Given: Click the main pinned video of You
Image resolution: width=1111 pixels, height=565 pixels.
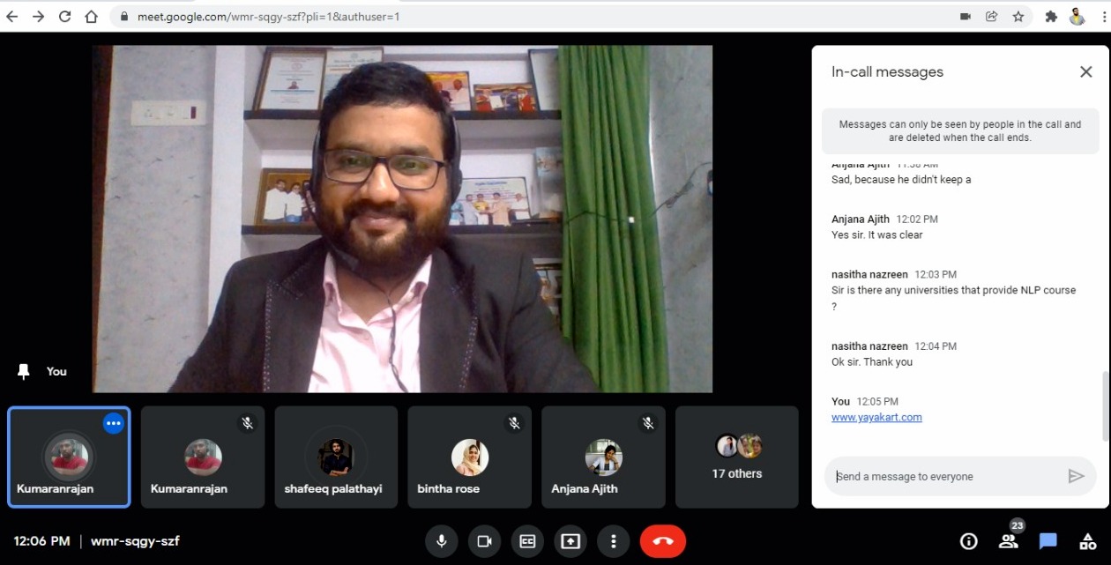Looking at the screenshot, I should (x=402, y=219).
